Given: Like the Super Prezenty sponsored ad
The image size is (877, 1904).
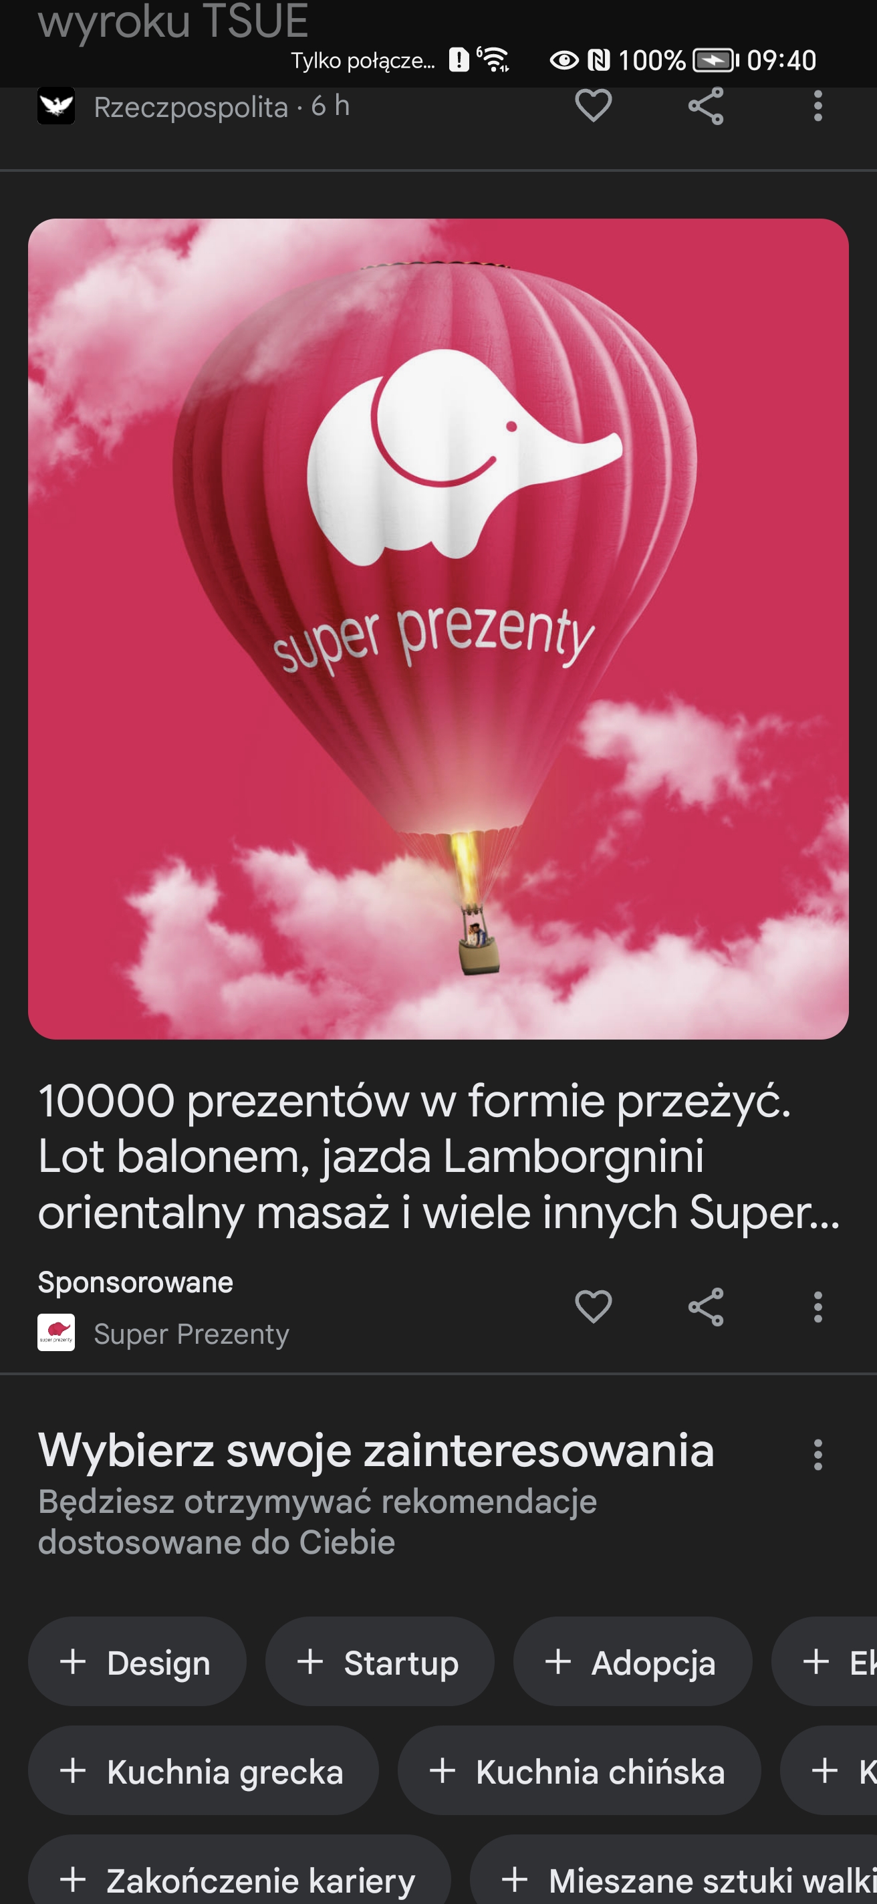Looking at the screenshot, I should 594,1307.
